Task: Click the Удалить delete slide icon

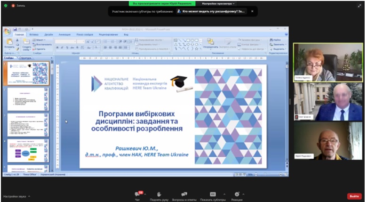Action: click(34, 49)
